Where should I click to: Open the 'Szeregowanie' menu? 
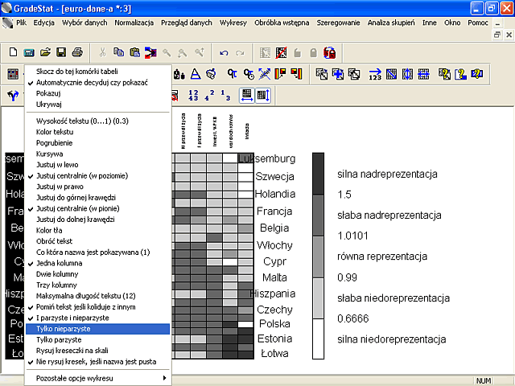[x=338, y=23]
